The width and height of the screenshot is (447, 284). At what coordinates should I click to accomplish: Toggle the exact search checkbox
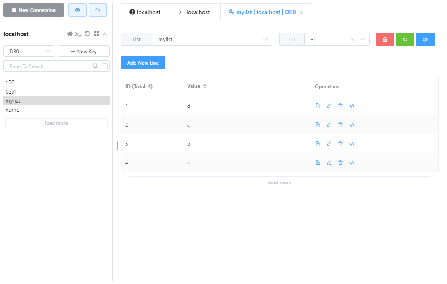(x=105, y=66)
